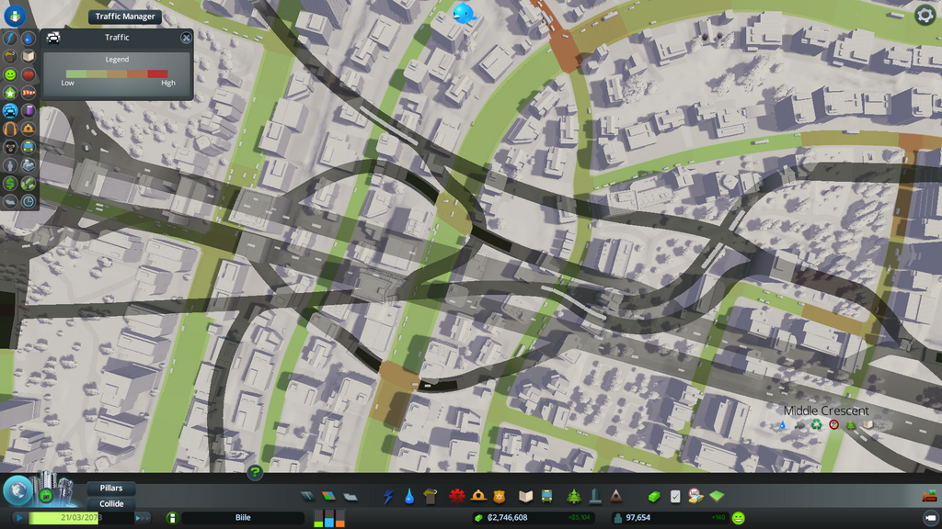This screenshot has width=942, height=529.
Task: Open city info button beside Biile
Action: [x=172, y=518]
